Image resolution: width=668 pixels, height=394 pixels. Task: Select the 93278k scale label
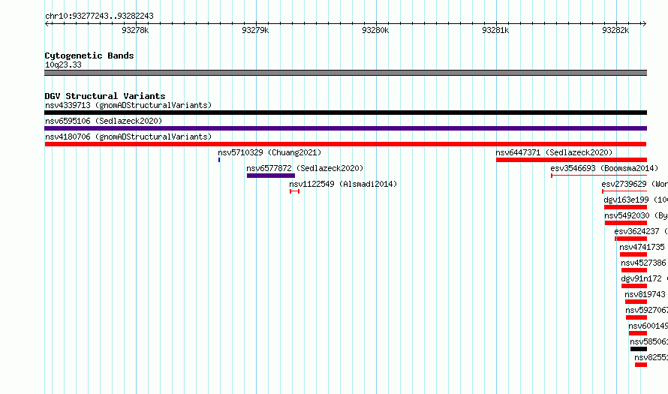(x=135, y=30)
